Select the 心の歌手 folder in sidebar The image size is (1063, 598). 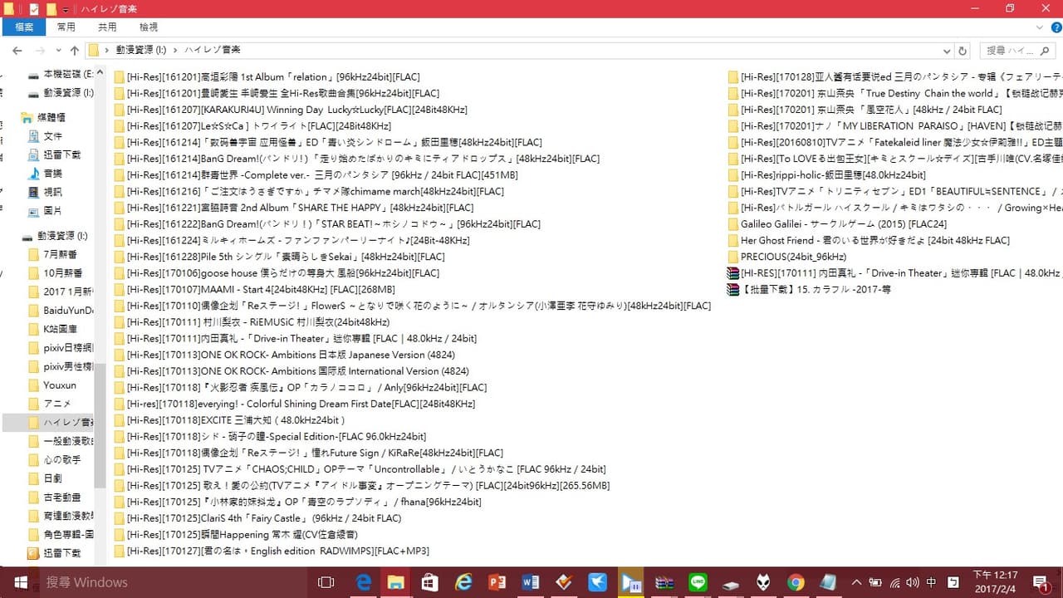point(54,459)
